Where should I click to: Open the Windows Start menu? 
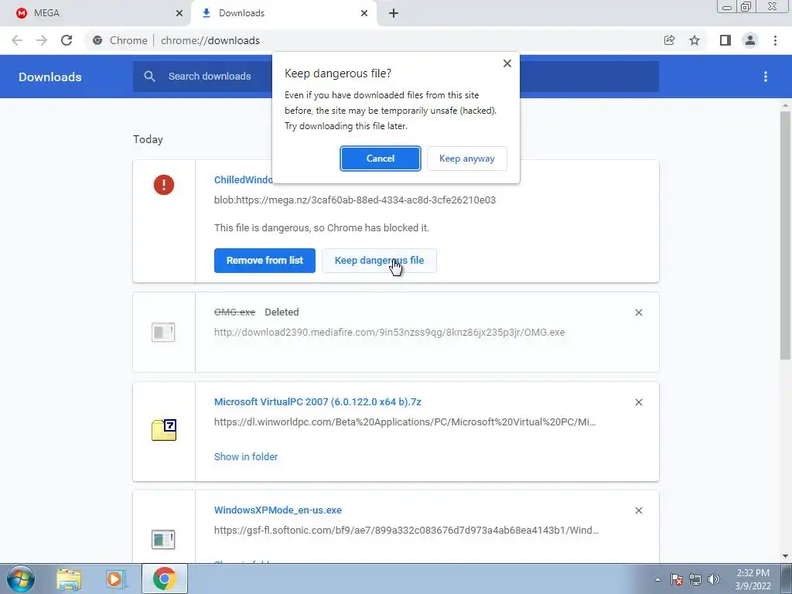tap(21, 579)
